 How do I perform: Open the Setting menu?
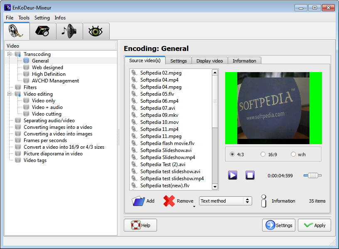click(42, 18)
